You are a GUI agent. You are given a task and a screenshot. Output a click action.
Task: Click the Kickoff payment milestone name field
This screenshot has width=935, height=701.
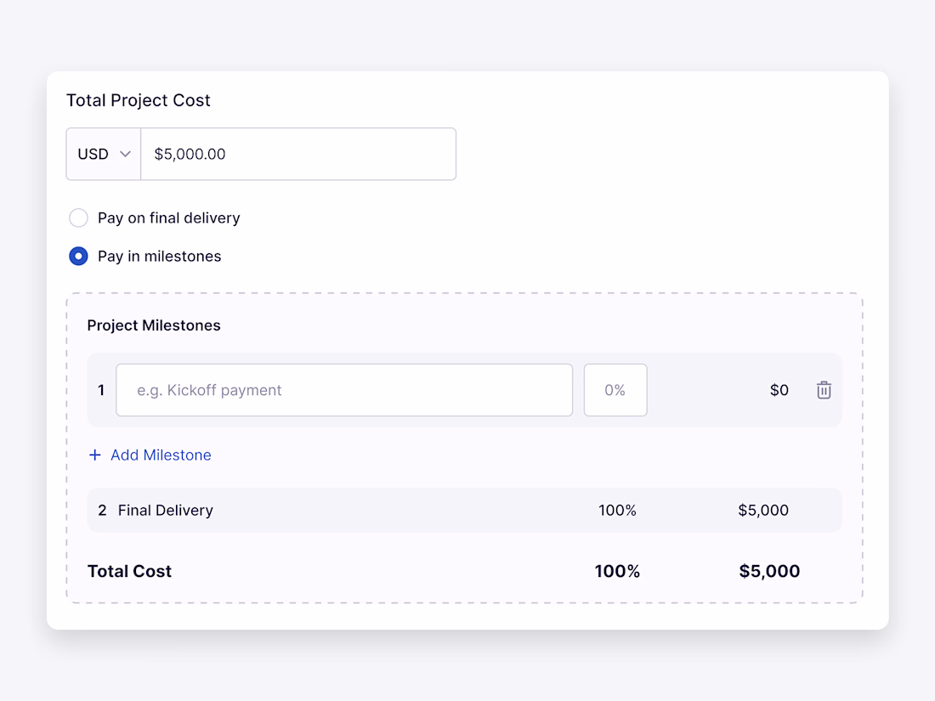click(x=344, y=390)
